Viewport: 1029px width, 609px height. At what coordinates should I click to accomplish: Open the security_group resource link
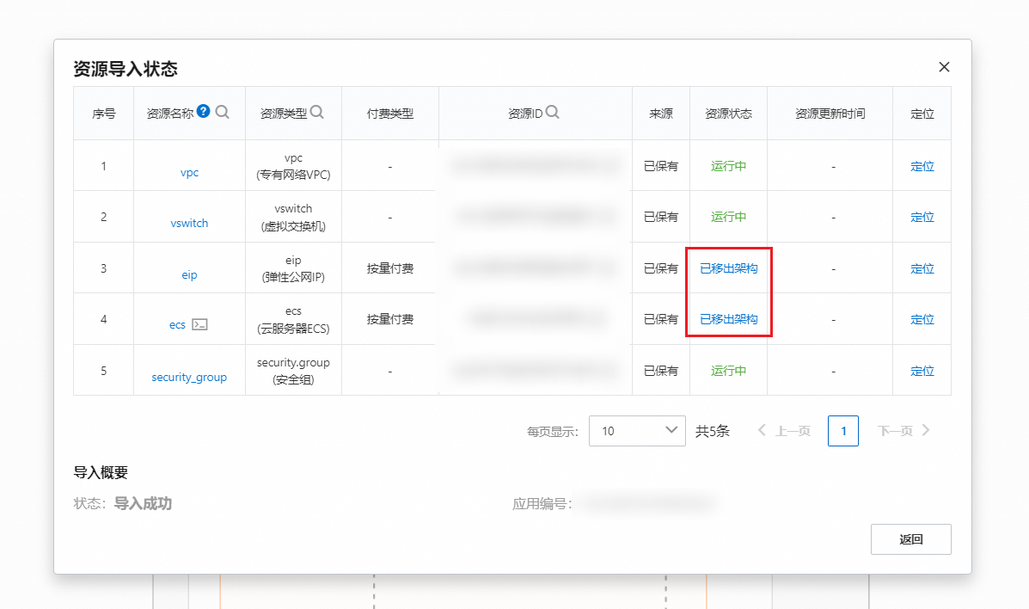tap(190, 377)
